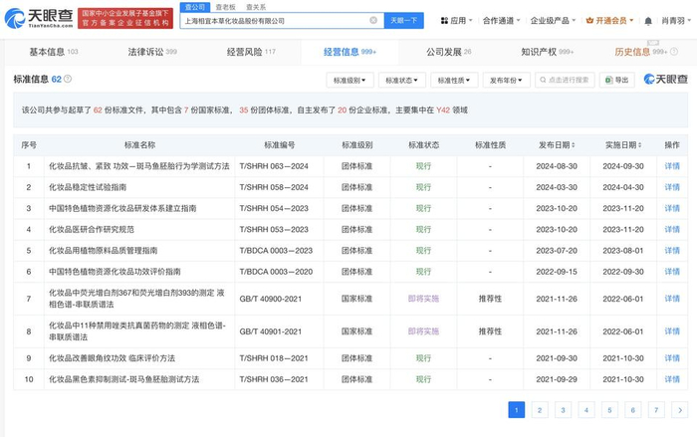Clear the company search box text
The height and width of the screenshot is (437, 697).
tap(373, 20)
